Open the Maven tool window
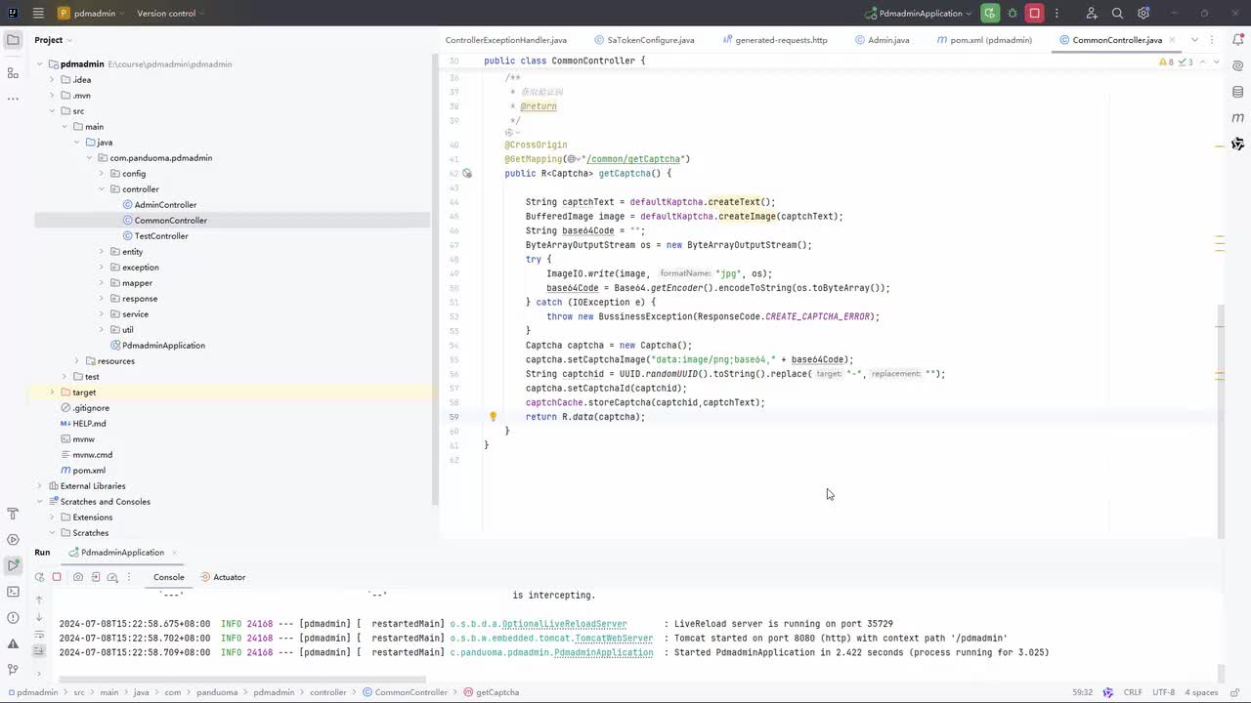Screen dimensions: 1251x703 point(1237,118)
